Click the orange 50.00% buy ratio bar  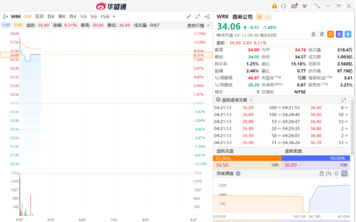(247, 157)
